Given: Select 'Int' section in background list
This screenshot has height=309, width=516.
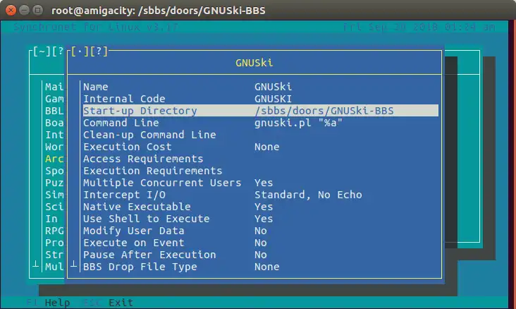Looking at the screenshot, I should (x=54, y=135).
